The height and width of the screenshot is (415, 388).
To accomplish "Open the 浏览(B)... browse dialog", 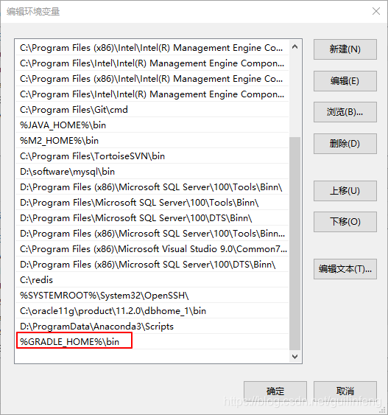I will [x=345, y=112].
